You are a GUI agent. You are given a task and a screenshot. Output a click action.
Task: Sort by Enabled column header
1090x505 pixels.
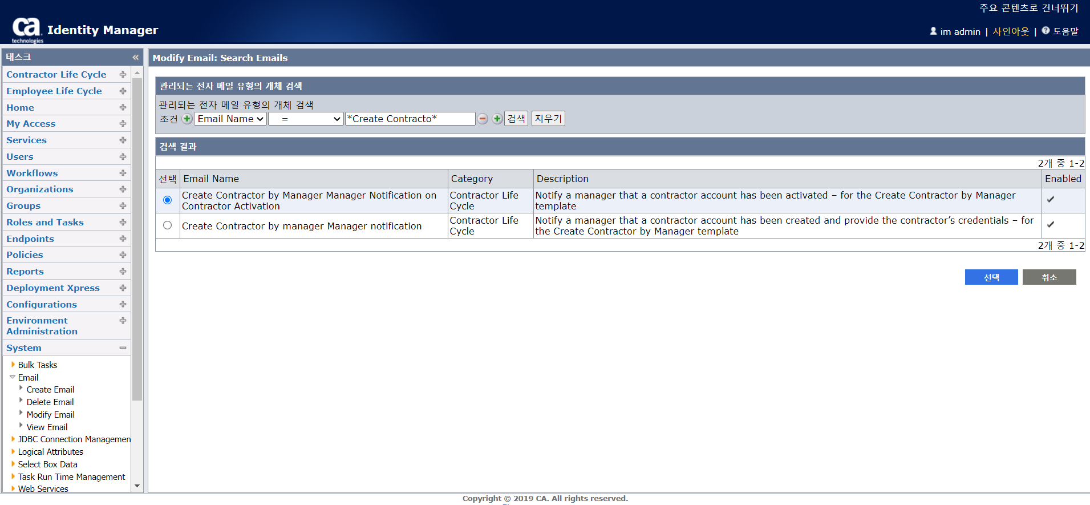coord(1063,179)
